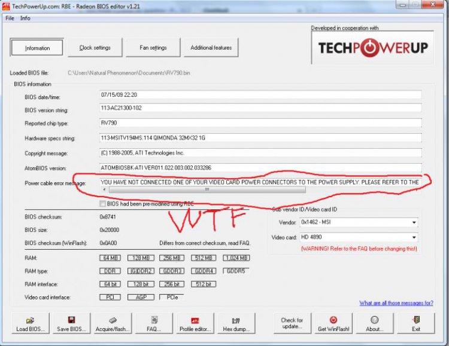This screenshot has width=449, height=346.
Task: Expand the Vendor dropdown
Action: pos(414,222)
